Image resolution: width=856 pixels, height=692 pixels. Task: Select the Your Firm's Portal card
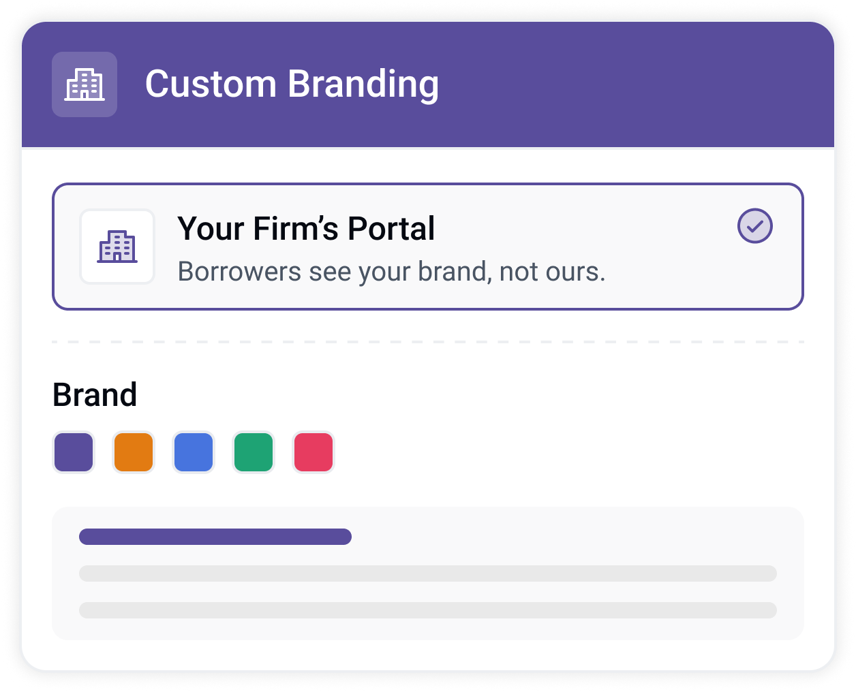pyautogui.click(x=428, y=247)
